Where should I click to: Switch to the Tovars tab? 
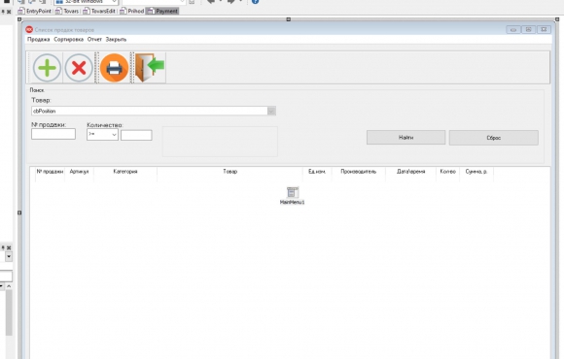point(67,11)
